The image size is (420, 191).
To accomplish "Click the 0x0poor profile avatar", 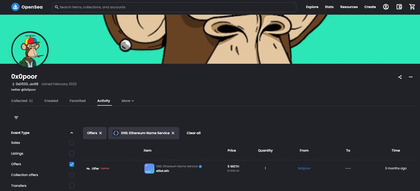I will point(30,50).
